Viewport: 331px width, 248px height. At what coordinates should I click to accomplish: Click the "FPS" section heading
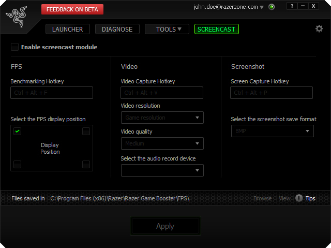pos(17,67)
